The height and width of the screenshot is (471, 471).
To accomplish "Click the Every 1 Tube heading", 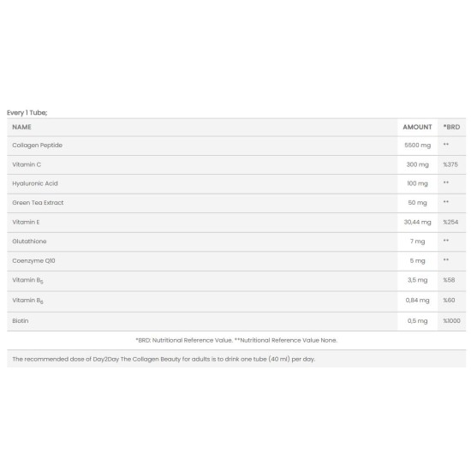I will pos(27,113).
